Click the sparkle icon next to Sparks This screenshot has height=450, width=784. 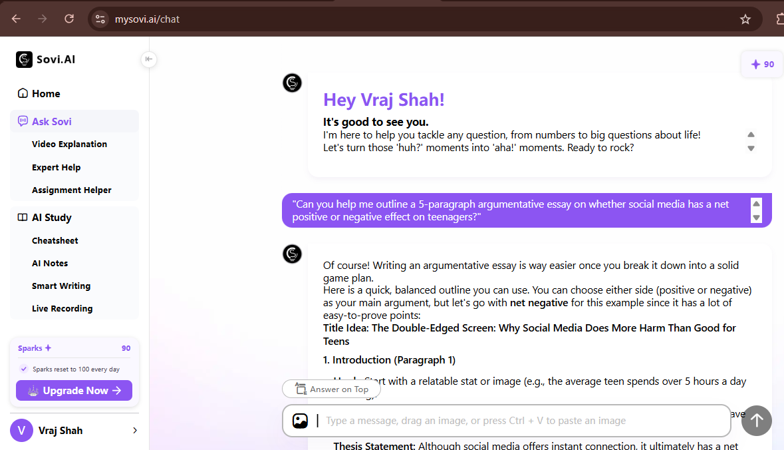pos(48,347)
